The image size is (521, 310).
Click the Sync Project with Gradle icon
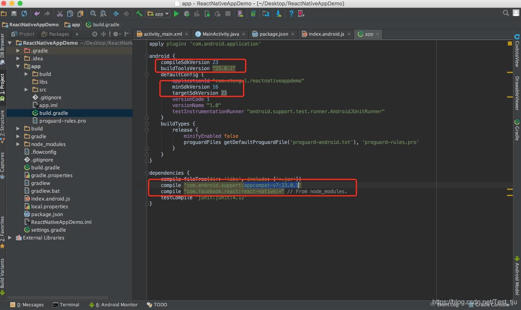tap(253, 14)
